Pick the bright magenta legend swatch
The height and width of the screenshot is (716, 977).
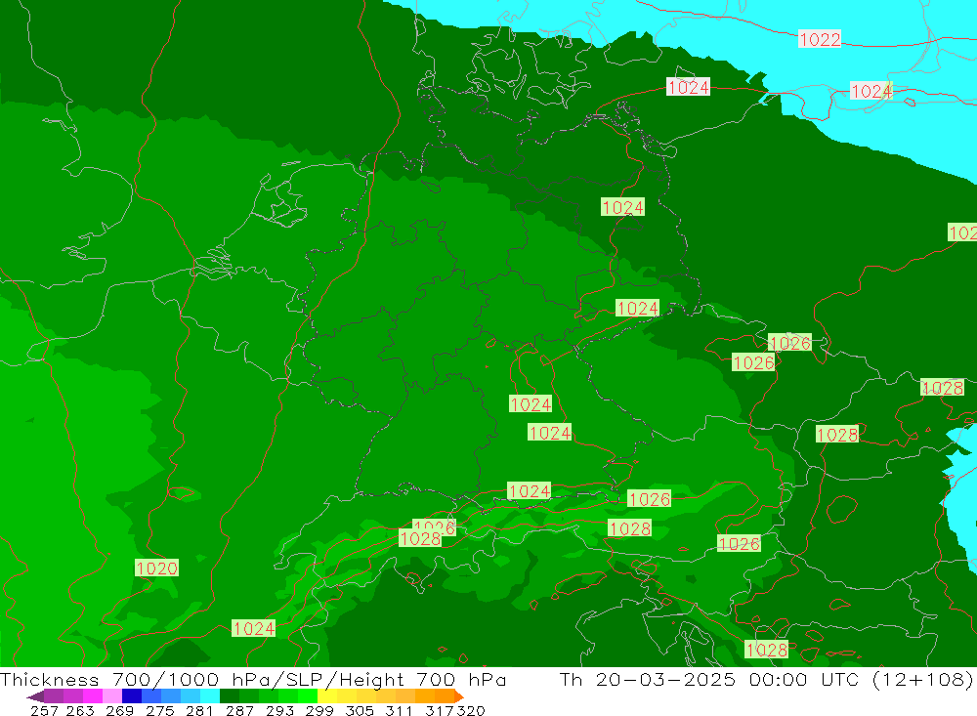pyautogui.click(x=93, y=696)
